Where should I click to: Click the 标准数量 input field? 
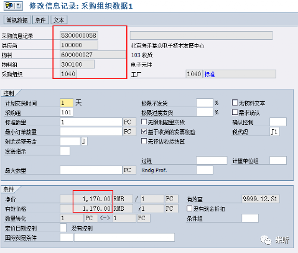(91, 122)
